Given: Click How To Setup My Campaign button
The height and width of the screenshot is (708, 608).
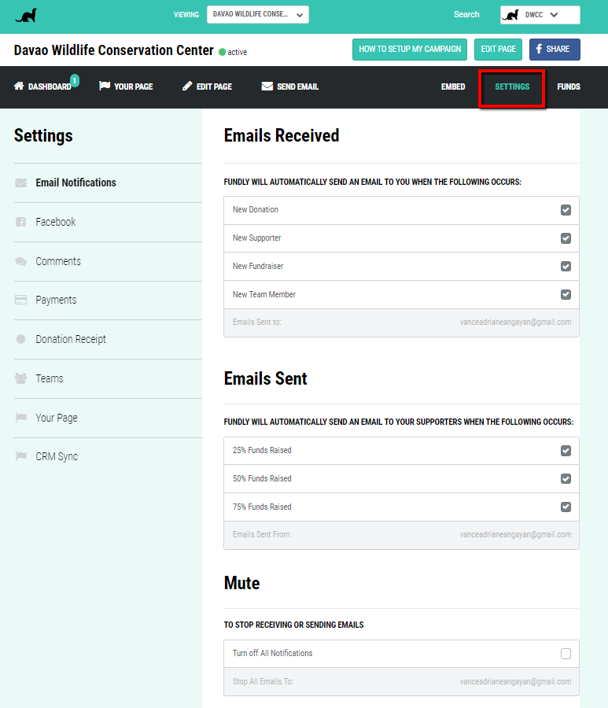Looking at the screenshot, I should coord(410,50).
